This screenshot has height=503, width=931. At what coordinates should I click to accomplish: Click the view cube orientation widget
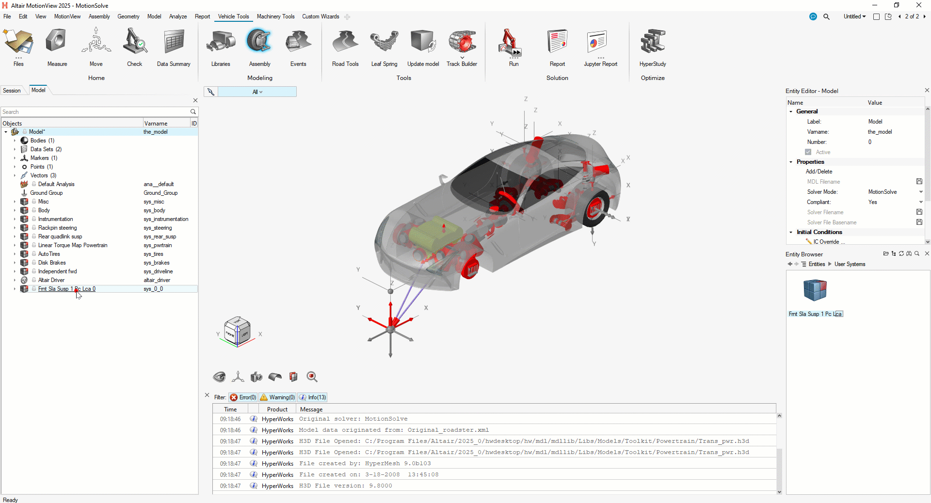click(x=237, y=331)
